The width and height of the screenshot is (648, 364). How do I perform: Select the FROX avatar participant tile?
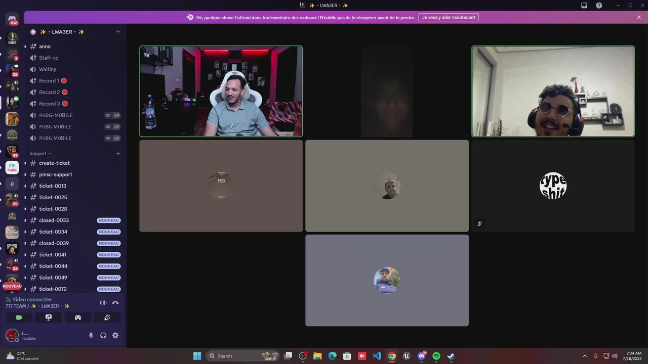click(221, 186)
